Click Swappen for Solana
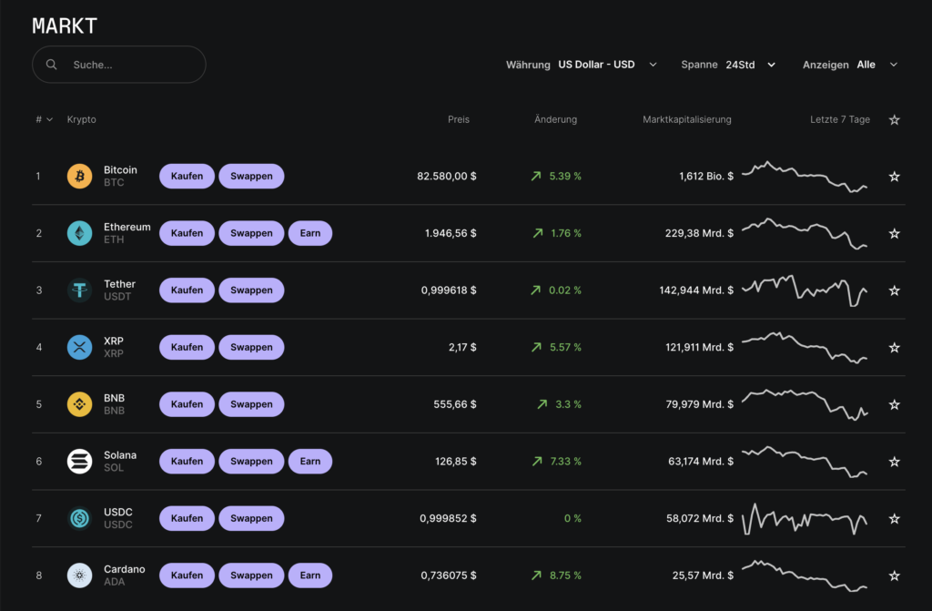 click(251, 461)
